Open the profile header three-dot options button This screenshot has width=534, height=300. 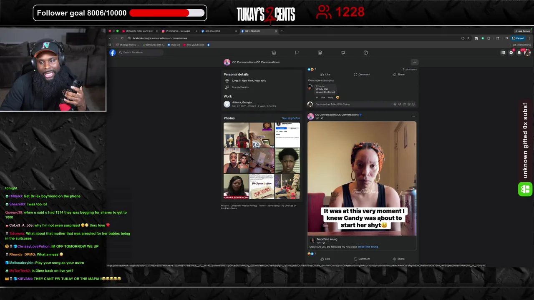[x=414, y=62]
